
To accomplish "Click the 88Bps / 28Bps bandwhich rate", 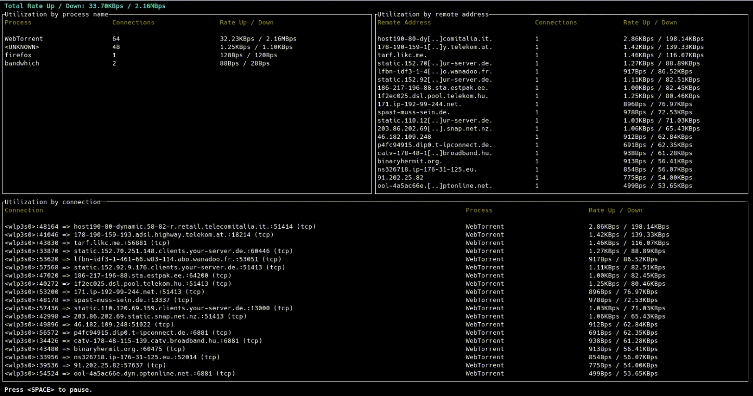I will pyautogui.click(x=245, y=63).
